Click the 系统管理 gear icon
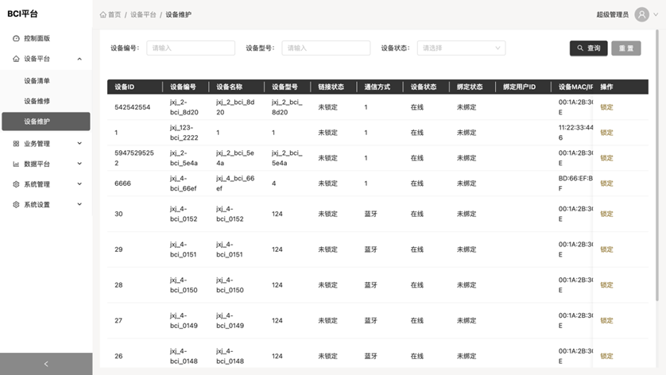The image size is (666, 375). [17, 184]
